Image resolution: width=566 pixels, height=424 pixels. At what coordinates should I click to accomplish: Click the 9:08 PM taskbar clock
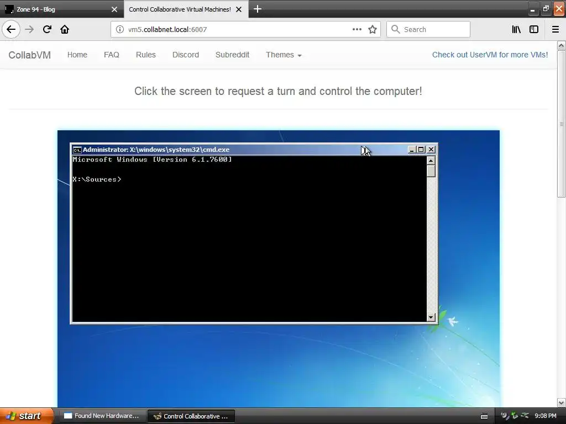(x=546, y=416)
